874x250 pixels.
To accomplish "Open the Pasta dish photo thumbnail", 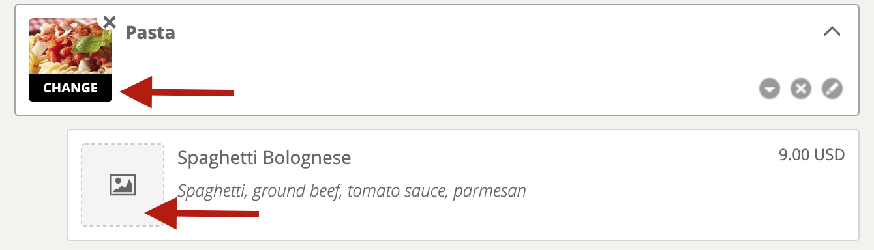I will point(70,46).
